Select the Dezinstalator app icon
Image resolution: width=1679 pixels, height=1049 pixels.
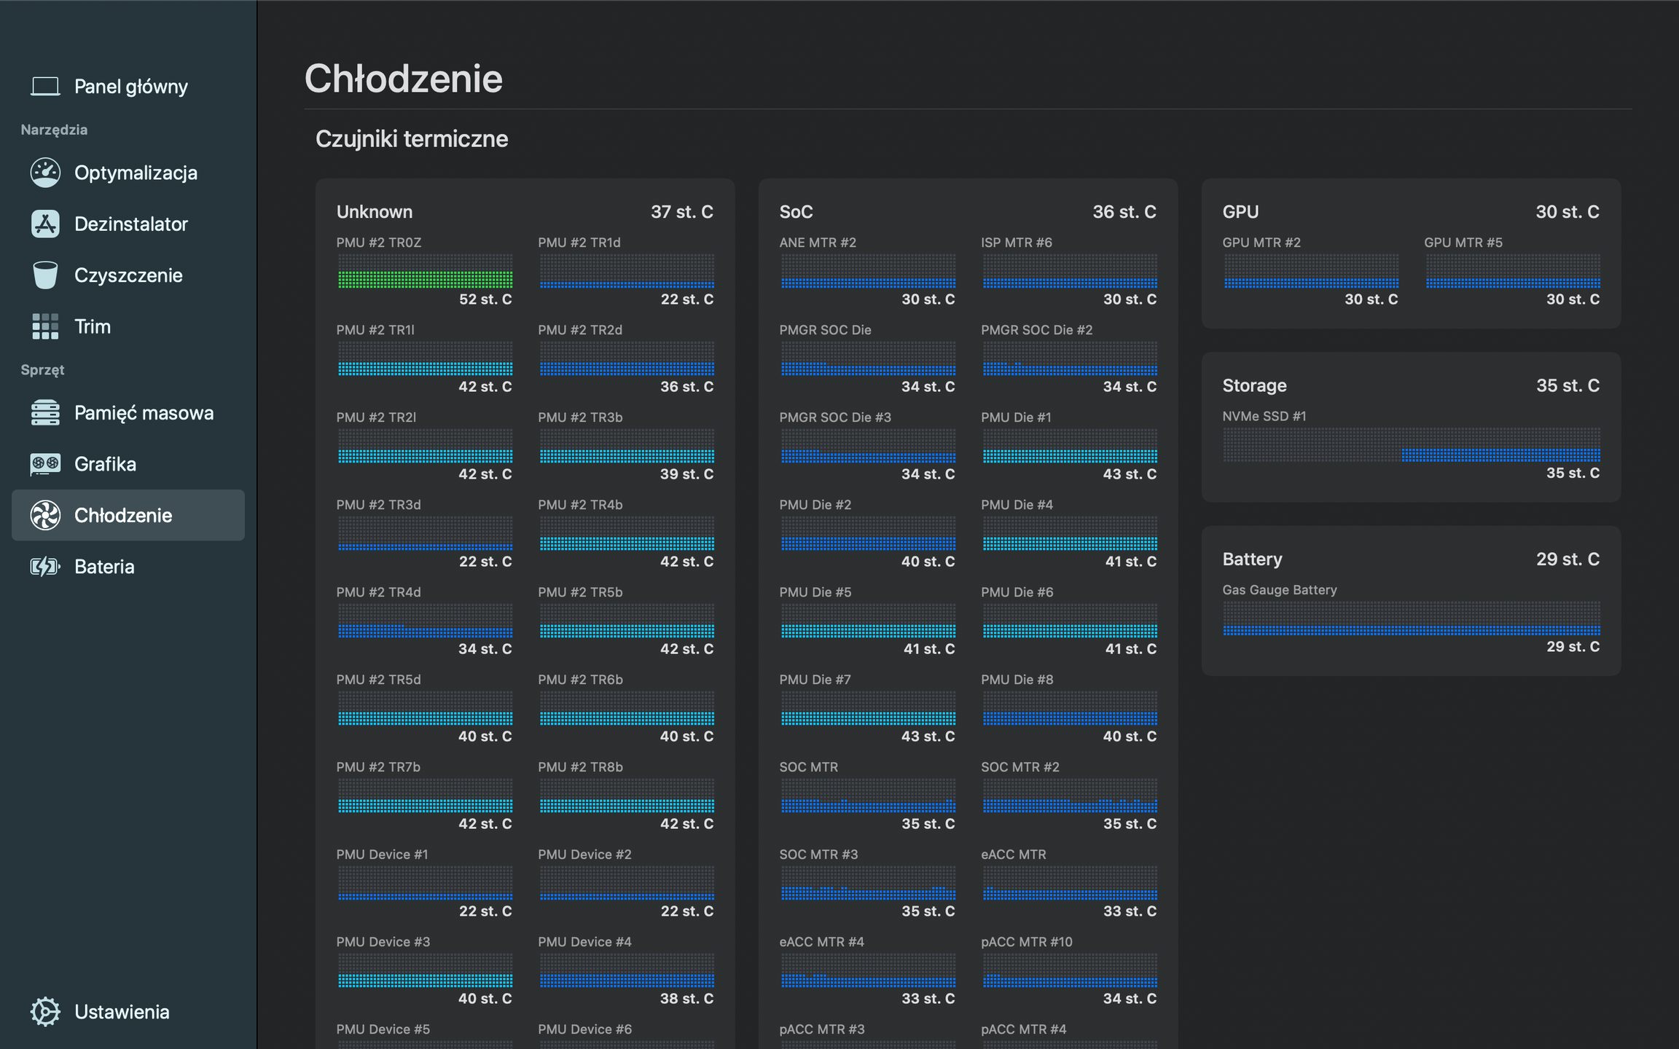[45, 224]
